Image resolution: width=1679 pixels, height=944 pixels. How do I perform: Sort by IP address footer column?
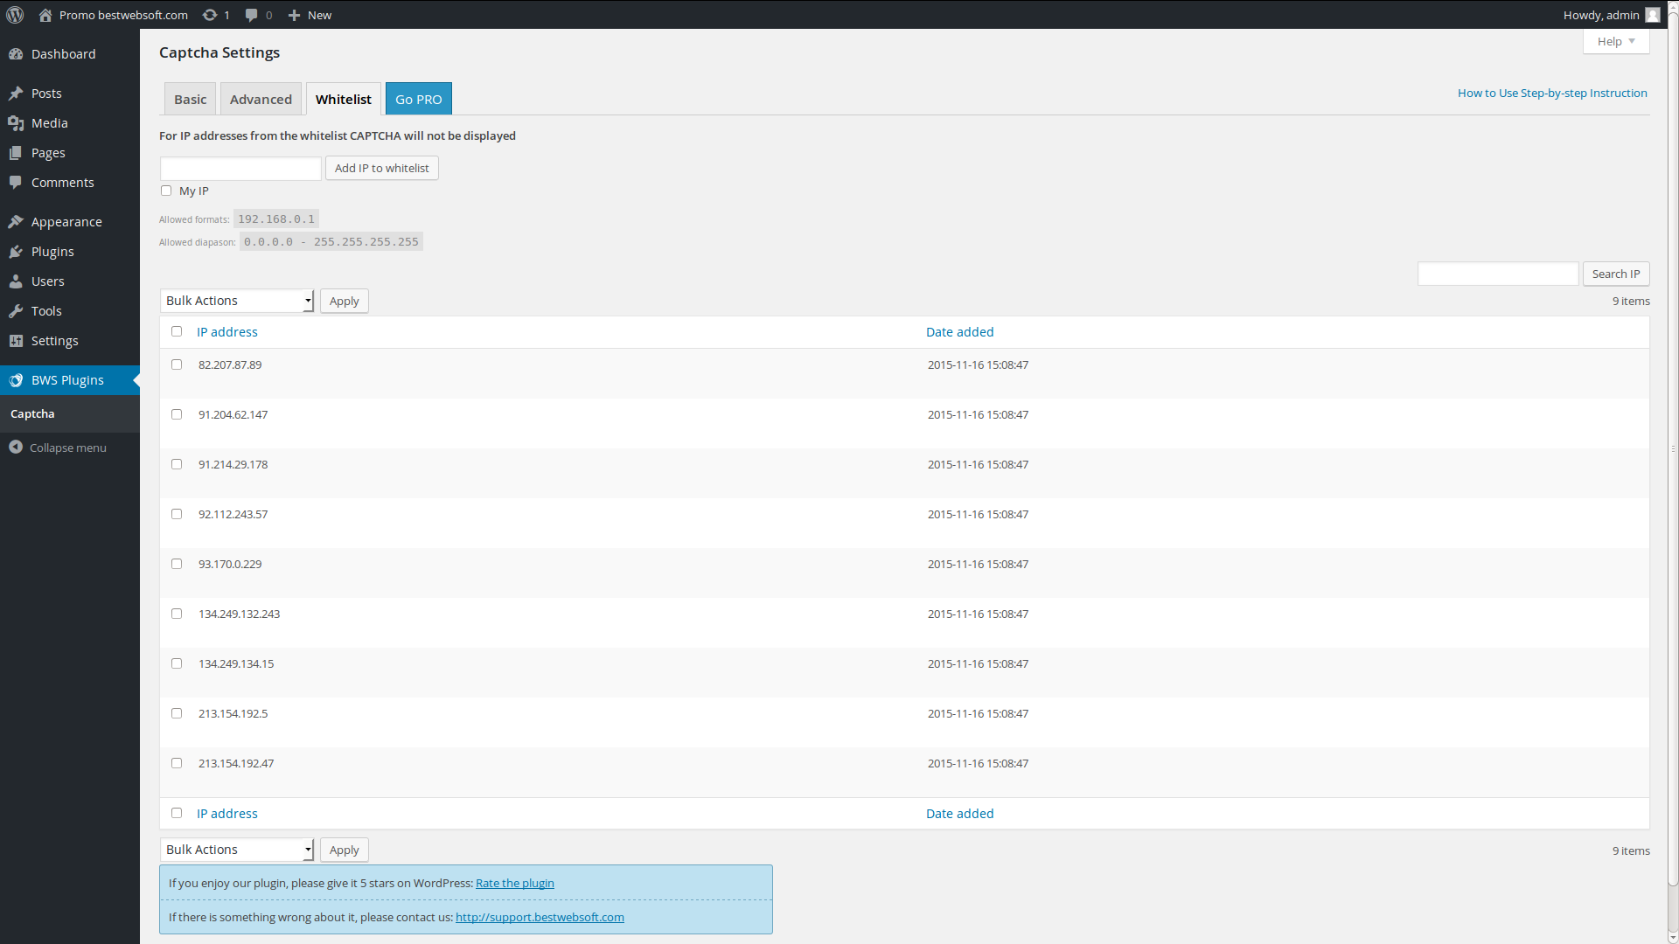pos(227,814)
